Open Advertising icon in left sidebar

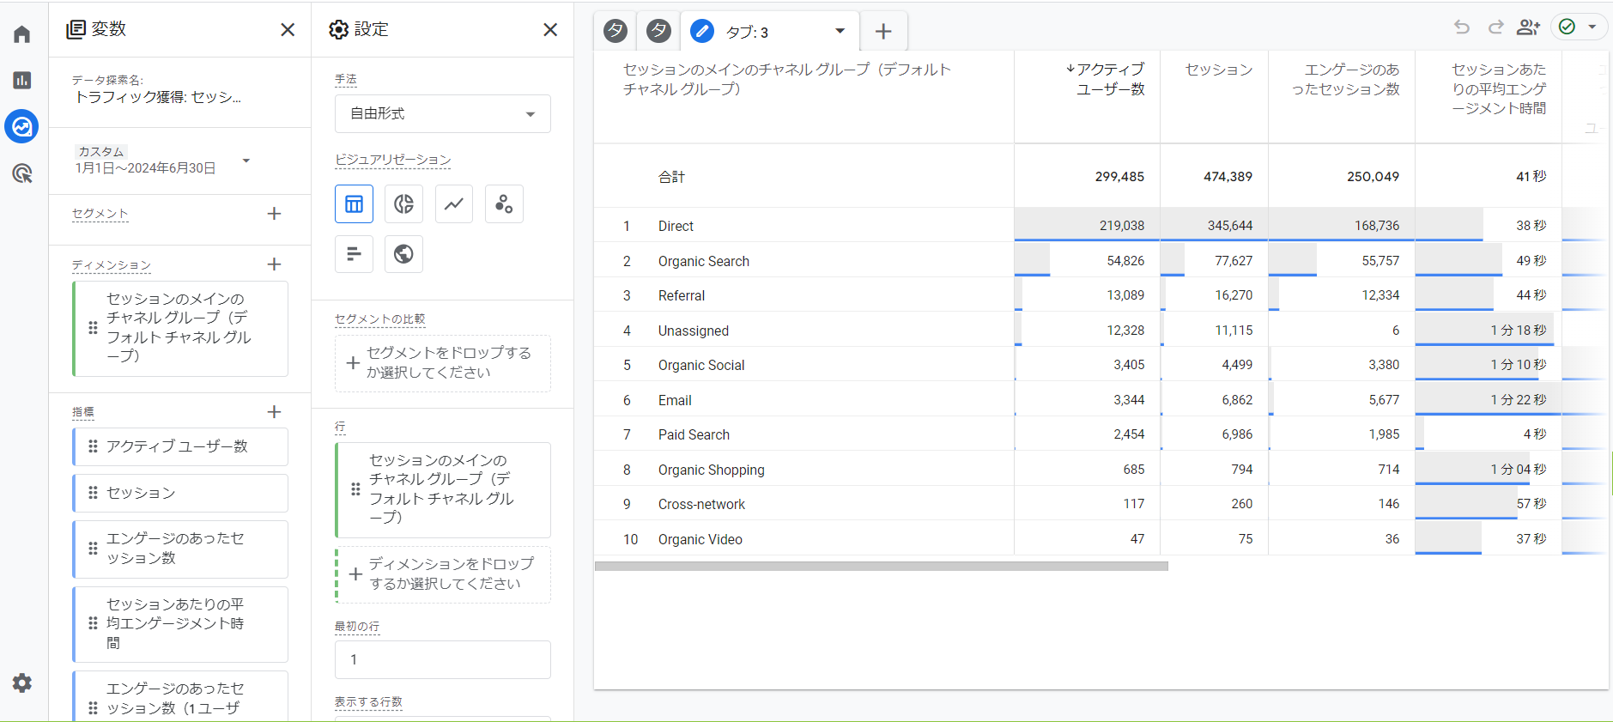[22, 173]
